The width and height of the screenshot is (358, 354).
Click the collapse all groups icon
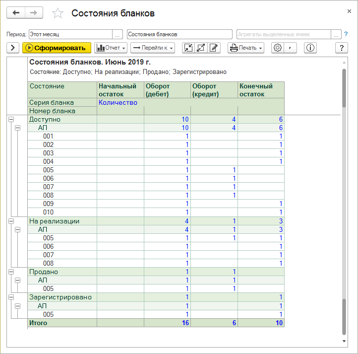pos(188,48)
